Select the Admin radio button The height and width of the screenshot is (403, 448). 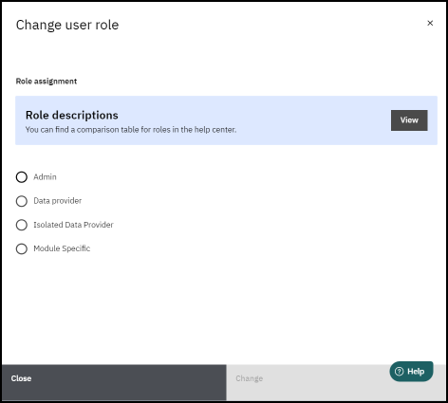click(x=22, y=177)
